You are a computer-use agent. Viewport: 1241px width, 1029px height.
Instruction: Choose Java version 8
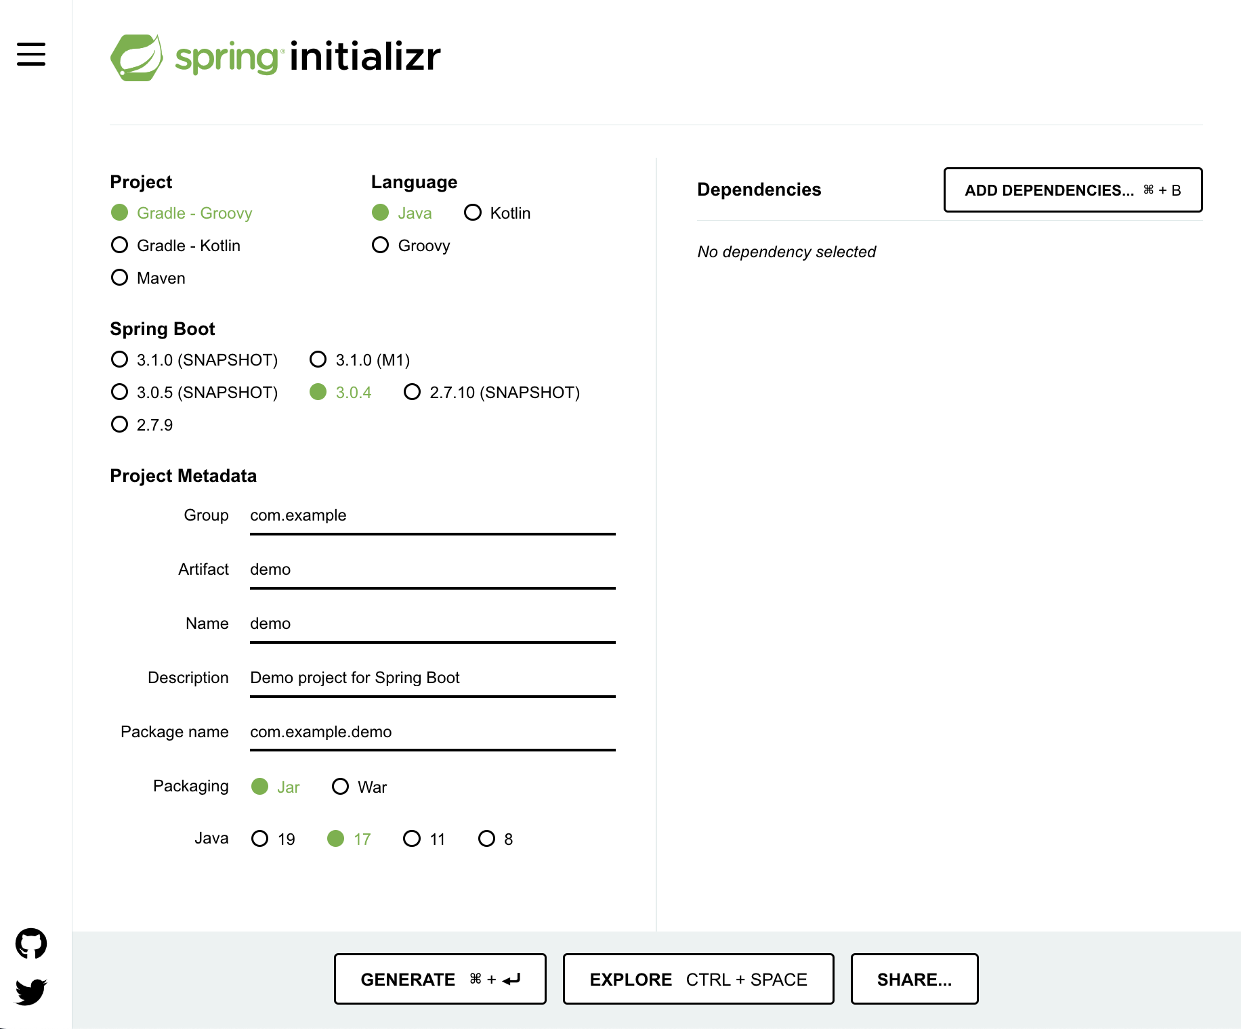pyautogui.click(x=496, y=839)
